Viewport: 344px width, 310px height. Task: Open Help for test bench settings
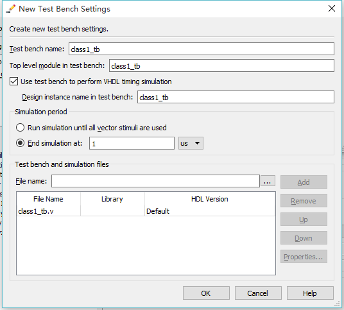310,293
